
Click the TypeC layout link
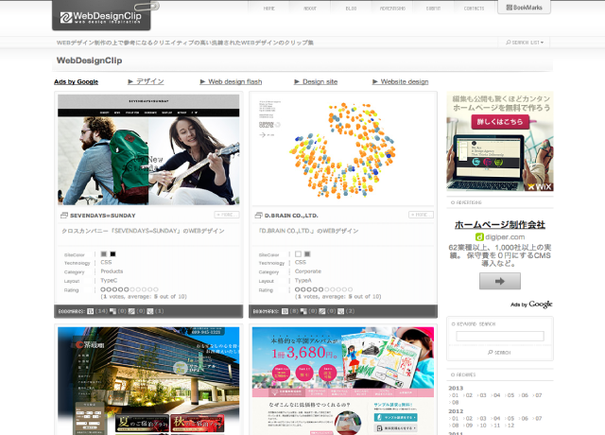109,281
